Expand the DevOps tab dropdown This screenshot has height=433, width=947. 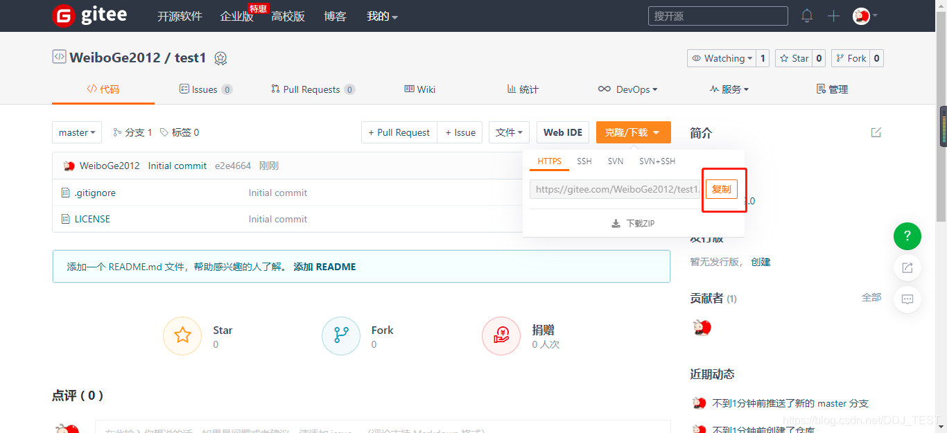point(627,89)
